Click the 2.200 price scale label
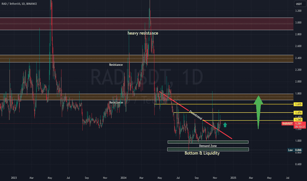The image size is (307, 181). (x=298, y=70)
